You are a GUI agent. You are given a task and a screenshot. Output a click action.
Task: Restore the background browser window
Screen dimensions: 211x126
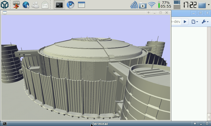[x=200, y=13]
